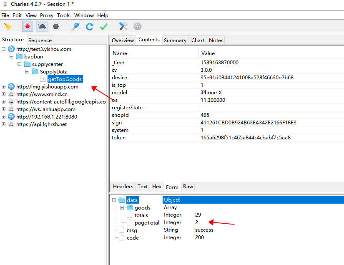Image resolution: width=344 pixels, height=265 pixels.
Task: Toggle the red Record button
Action: pyautogui.click(x=28, y=27)
